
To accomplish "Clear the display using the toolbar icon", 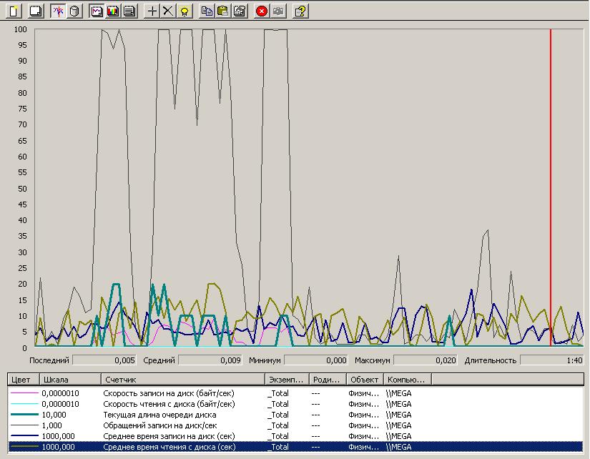I will pos(36,11).
